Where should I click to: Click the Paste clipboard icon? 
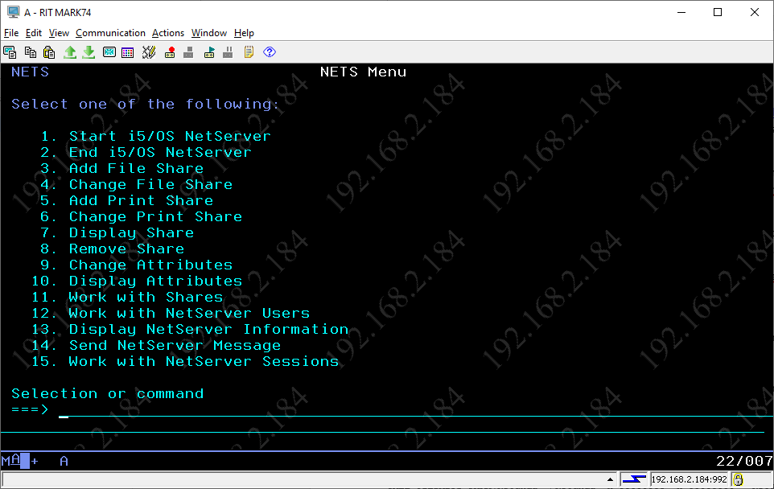(49, 52)
